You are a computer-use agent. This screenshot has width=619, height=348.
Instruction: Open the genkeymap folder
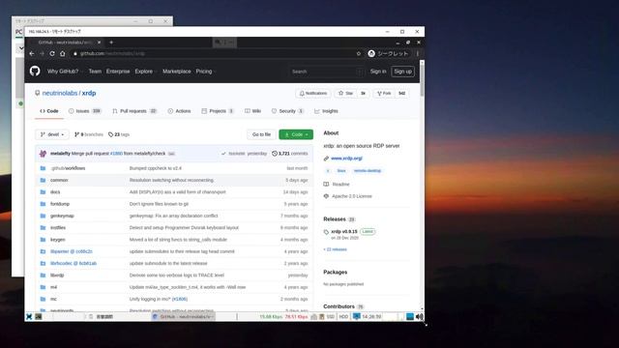click(x=62, y=216)
